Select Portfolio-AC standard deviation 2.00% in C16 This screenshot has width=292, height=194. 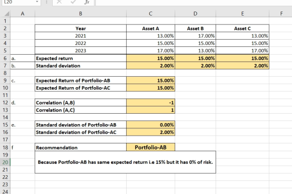coord(151,132)
